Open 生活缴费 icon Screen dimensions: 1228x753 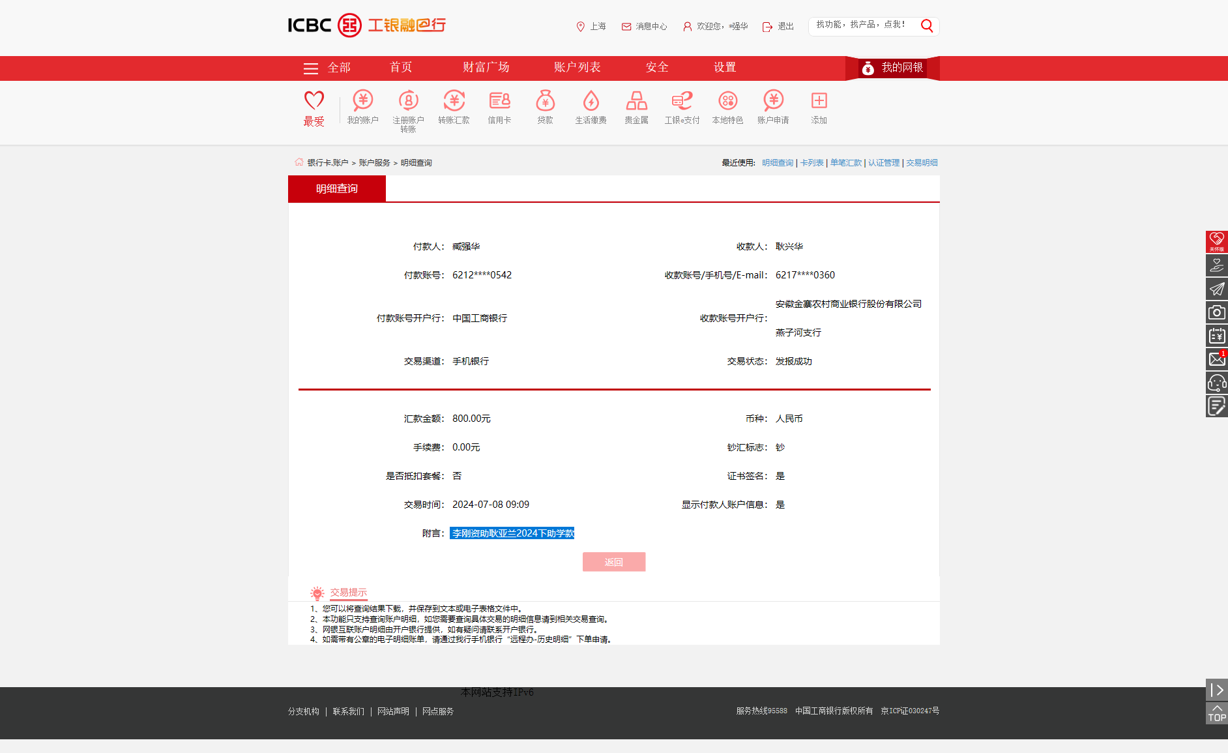[591, 107]
